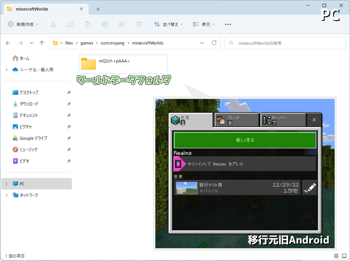
Task: Open the 並べ替え sort menu
Action: [x=169, y=24]
